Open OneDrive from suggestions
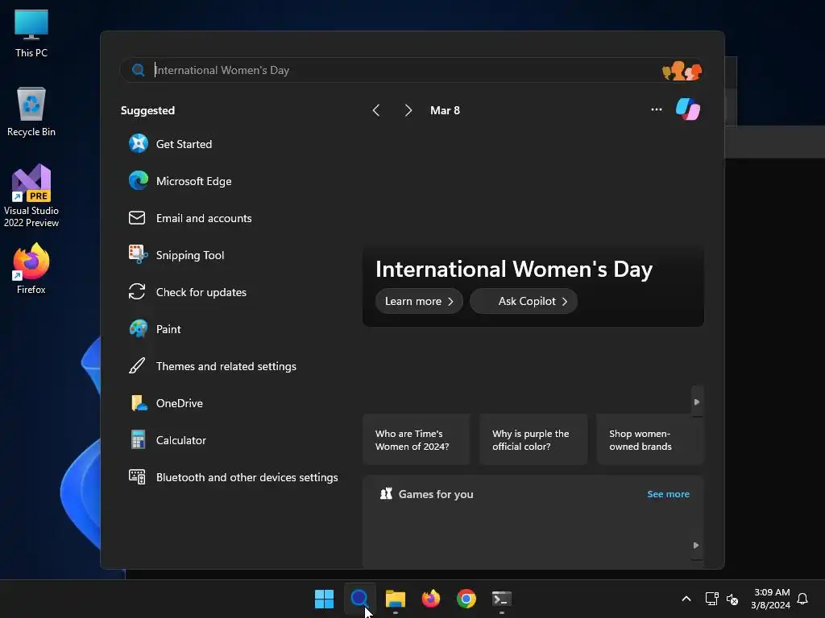 [166, 403]
